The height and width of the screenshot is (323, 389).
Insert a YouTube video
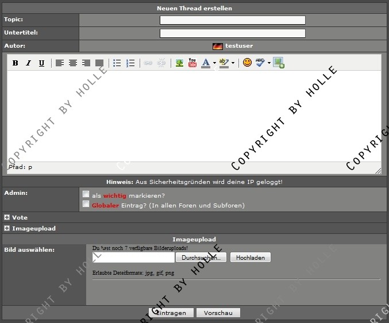click(192, 63)
